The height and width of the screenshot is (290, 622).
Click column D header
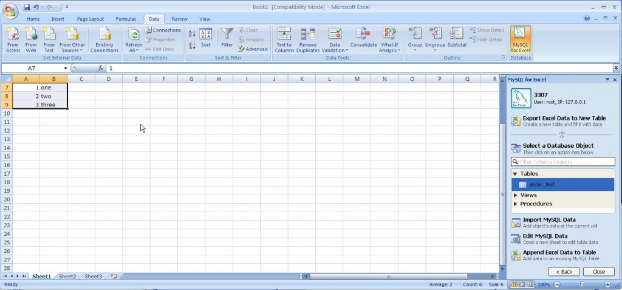coord(109,79)
